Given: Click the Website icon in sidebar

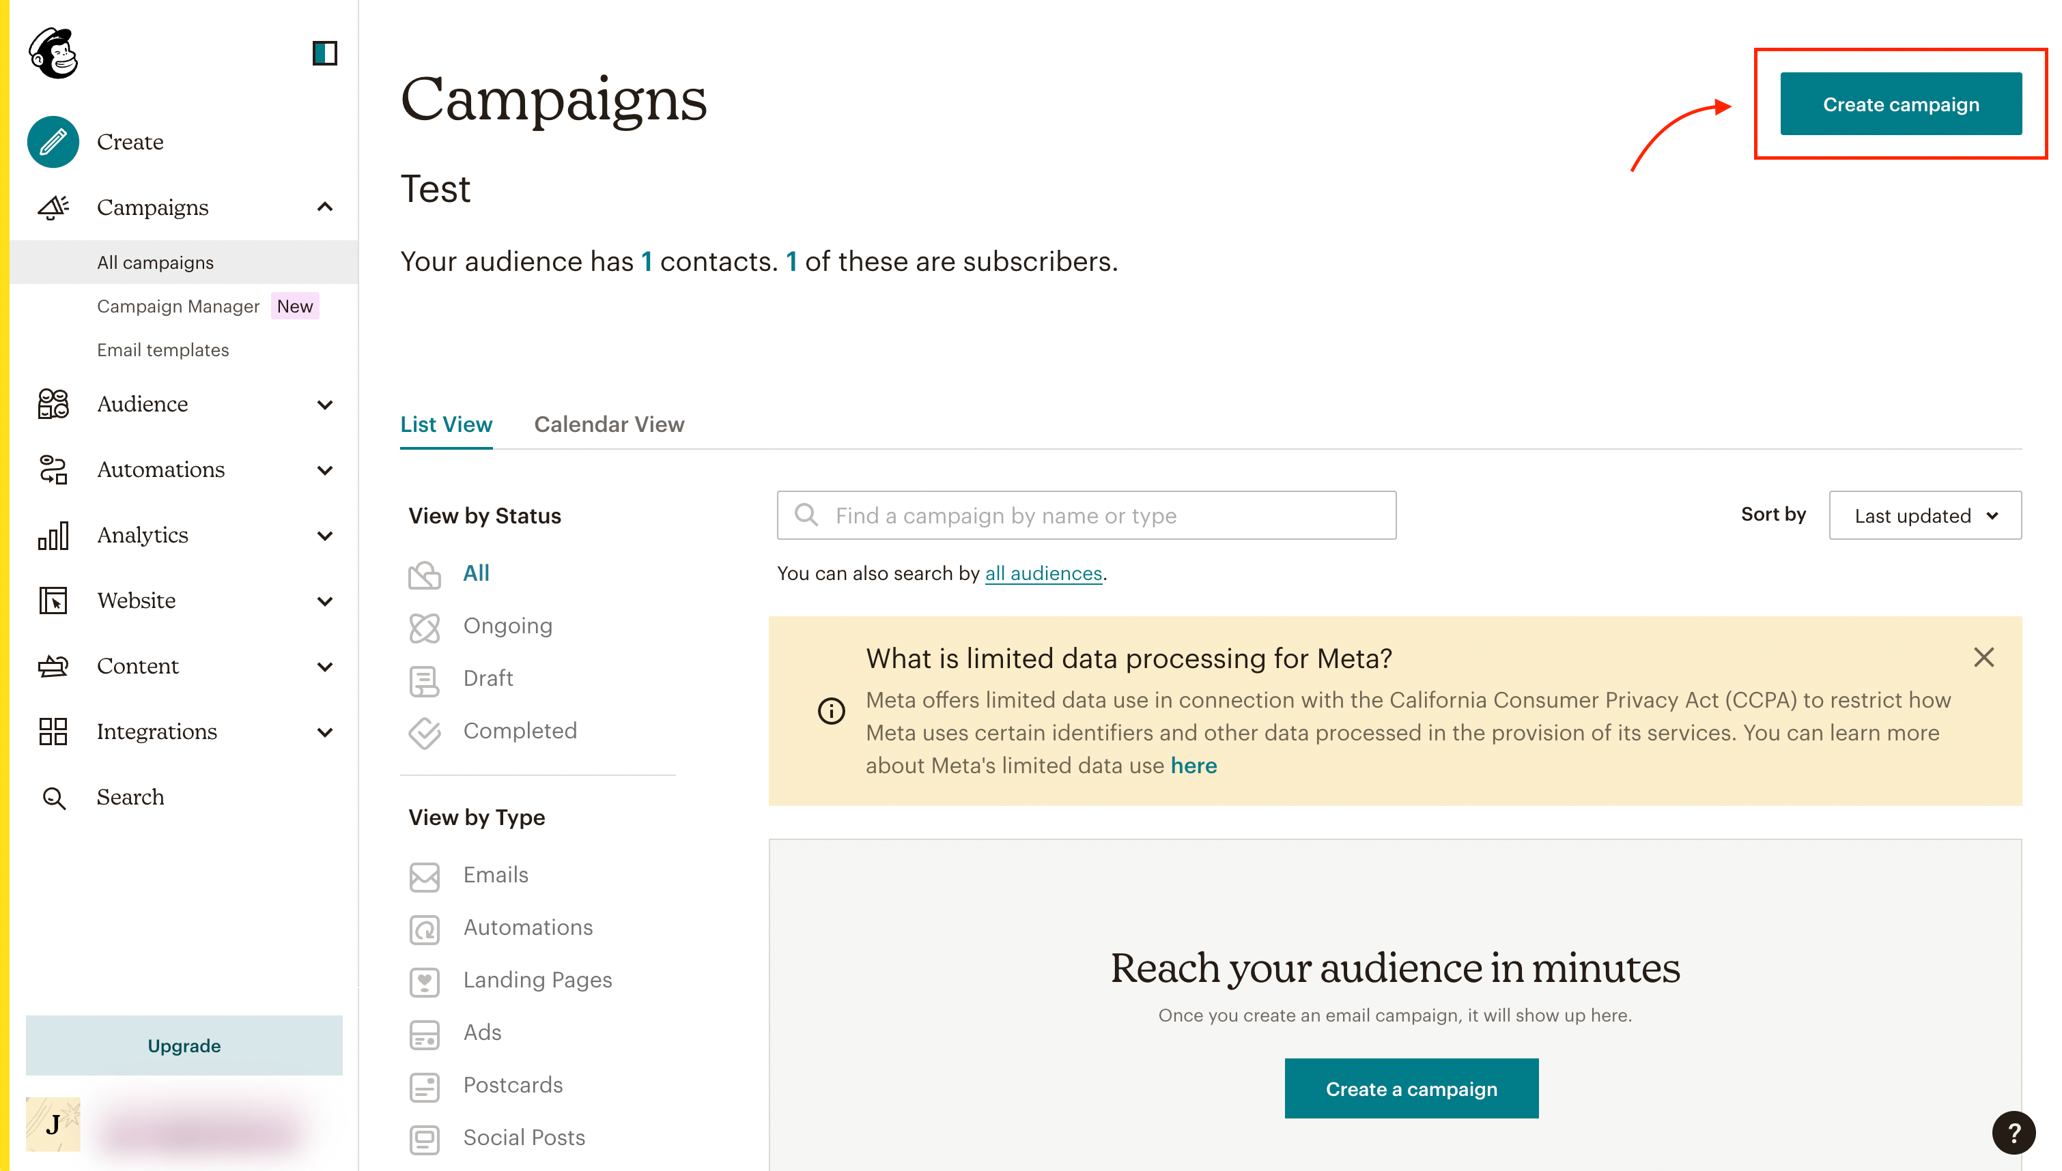Looking at the screenshot, I should pos(51,601).
